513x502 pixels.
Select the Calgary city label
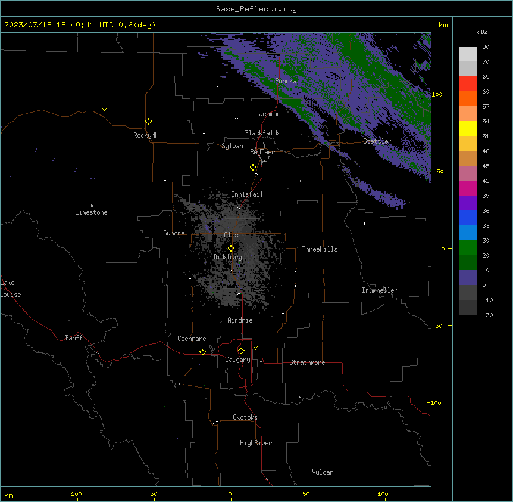pos(237,360)
